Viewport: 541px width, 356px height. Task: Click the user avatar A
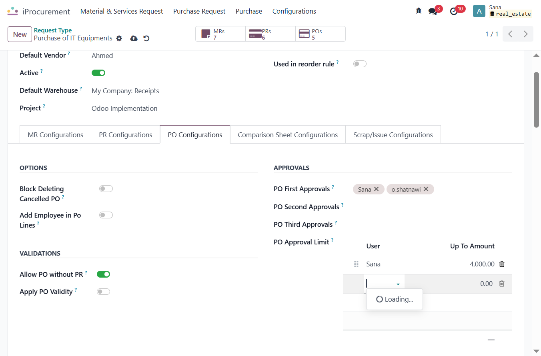(x=479, y=11)
